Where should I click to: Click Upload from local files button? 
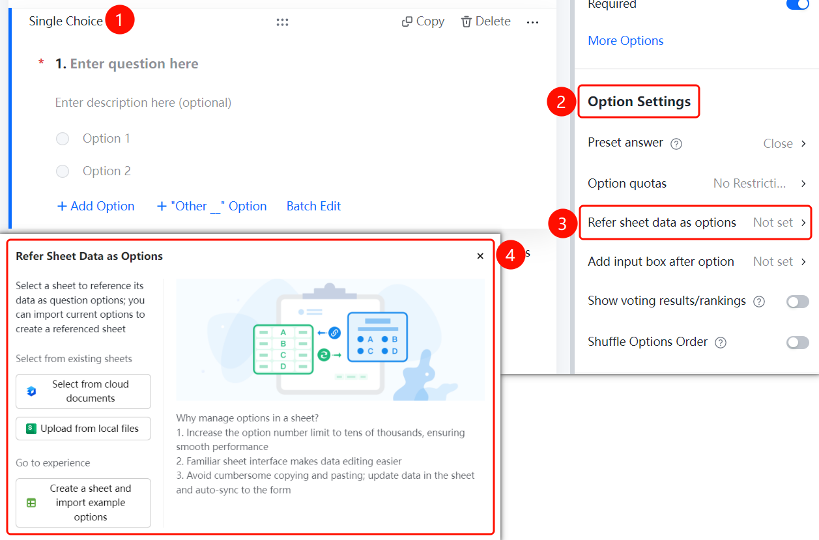coord(83,429)
